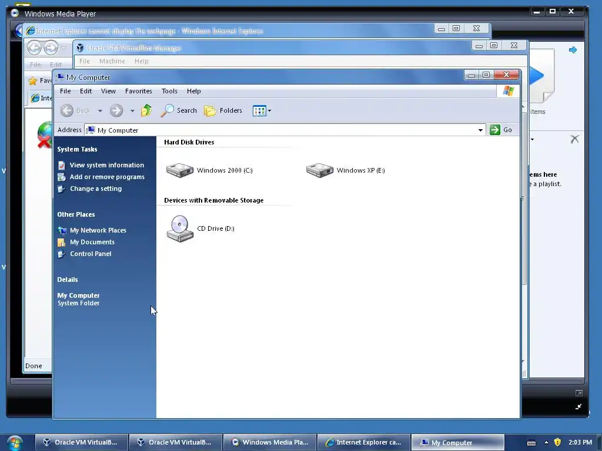
Task: Switch to first Oracle VM VirtualBox taskbar button
Action: pos(81,442)
